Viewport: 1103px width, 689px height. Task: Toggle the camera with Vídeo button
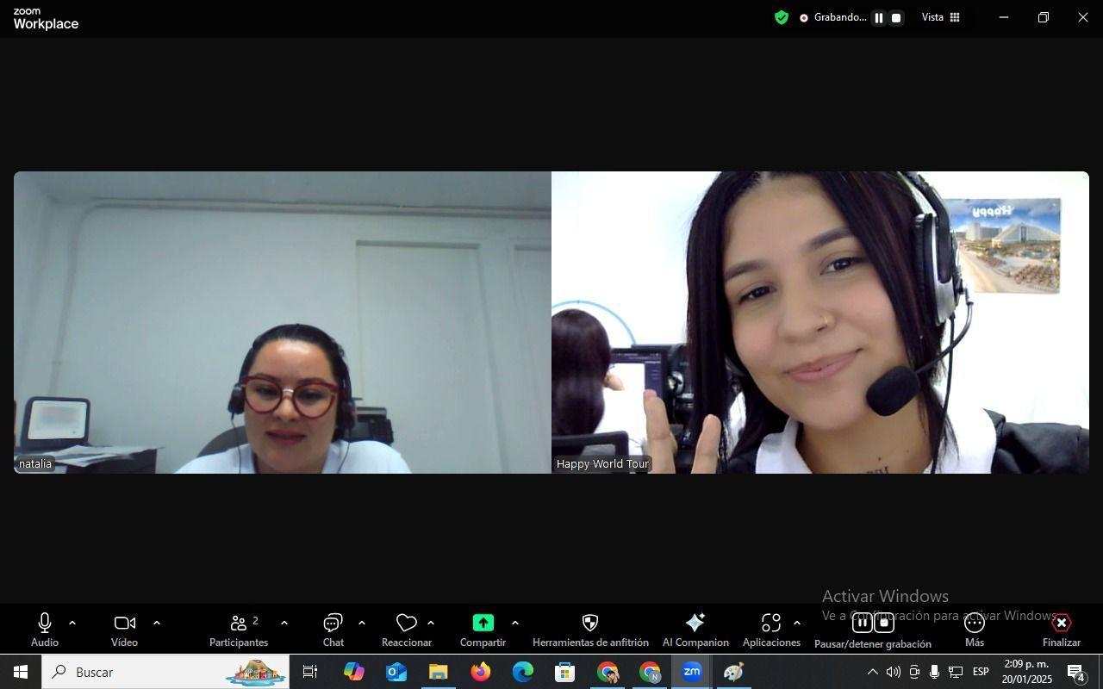point(124,630)
